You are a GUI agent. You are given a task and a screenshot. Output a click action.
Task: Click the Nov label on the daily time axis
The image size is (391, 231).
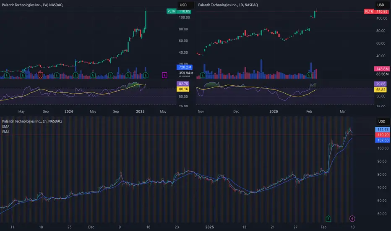[201, 111]
